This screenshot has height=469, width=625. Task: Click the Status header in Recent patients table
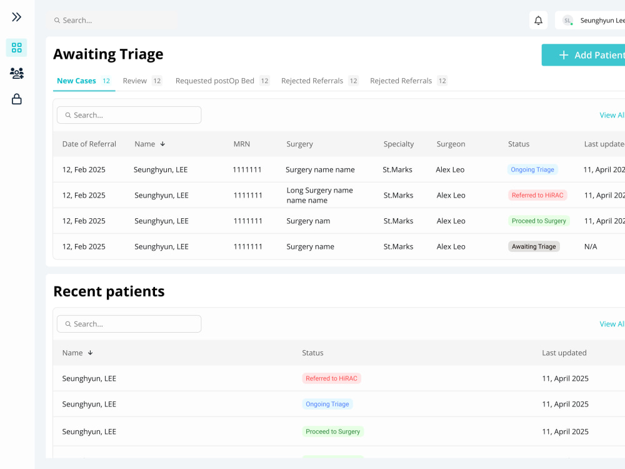click(312, 353)
